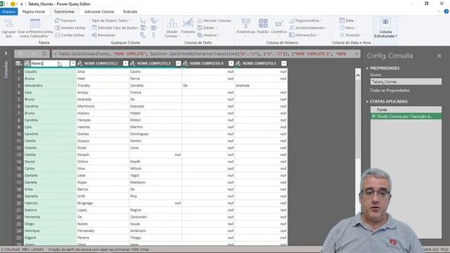Select the NOME COMPLETO.3 column header
Image resolution: width=450 pixels, height=253 pixels.
pyautogui.click(x=153, y=63)
